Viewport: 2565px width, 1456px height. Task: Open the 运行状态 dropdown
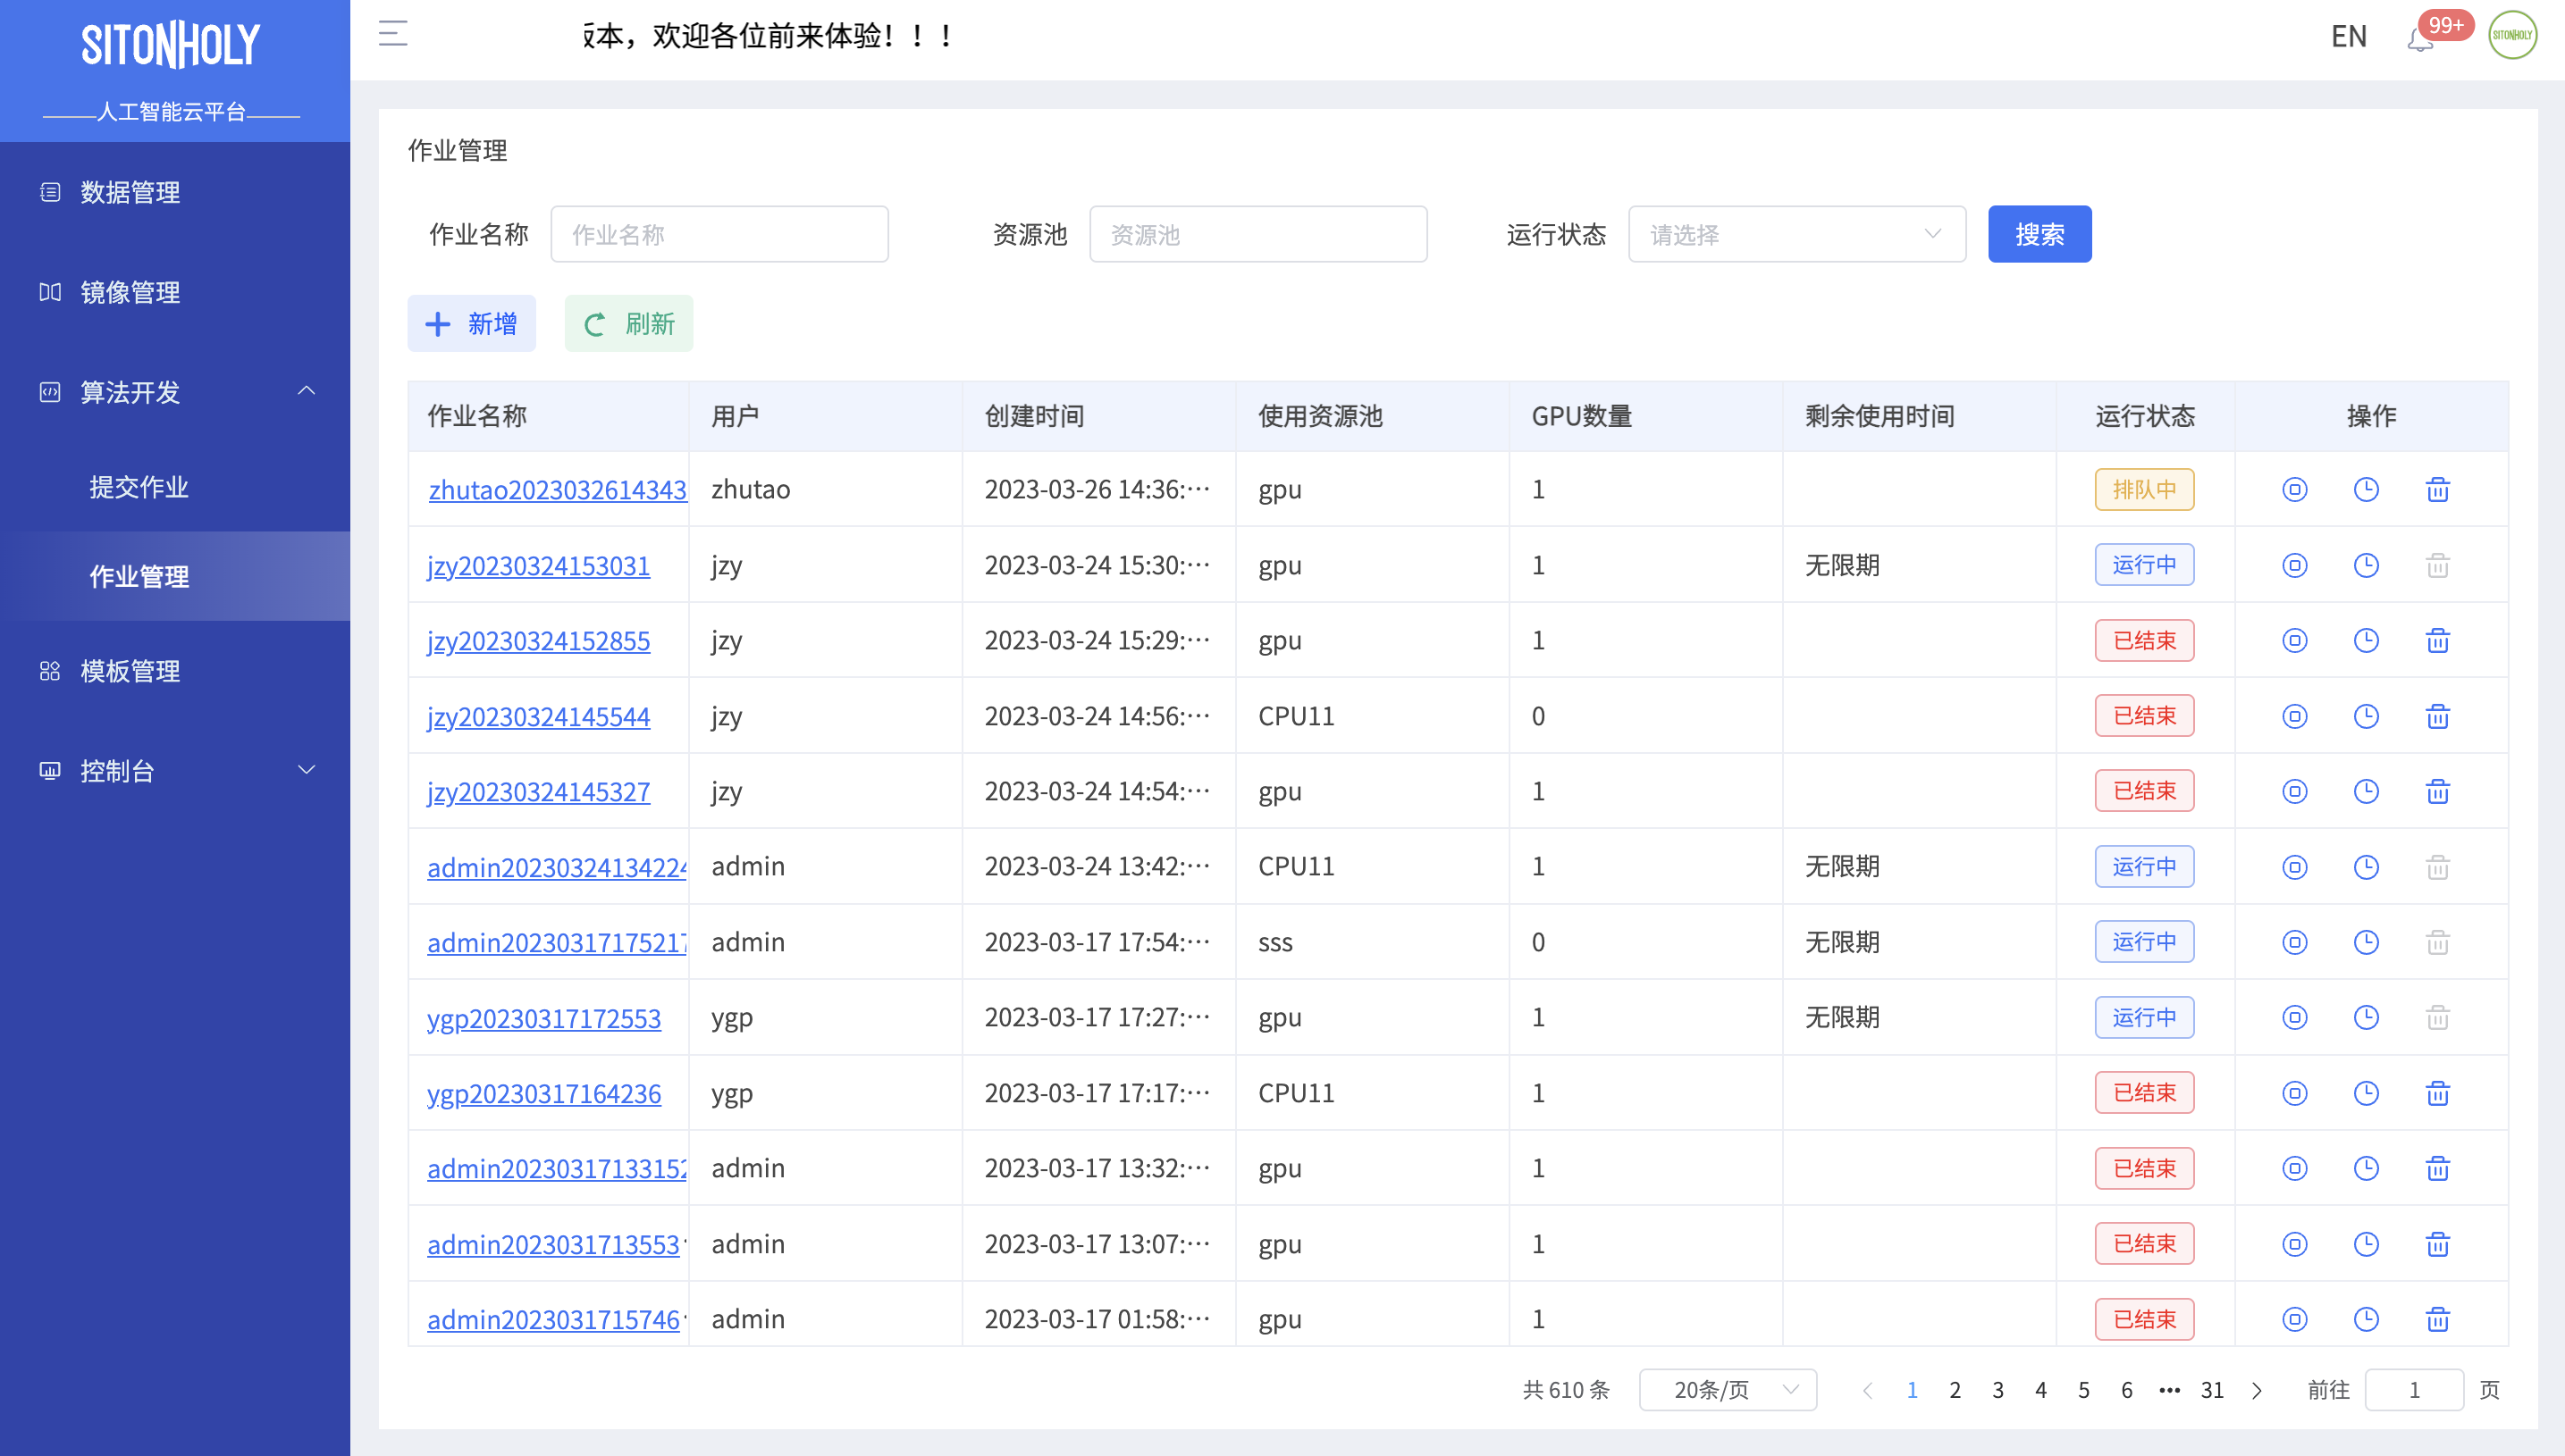(x=1796, y=234)
